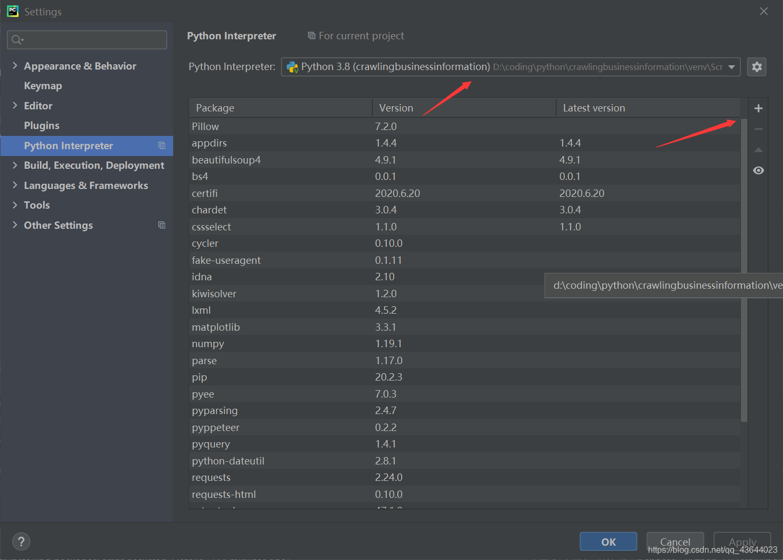This screenshot has height=560, width=783.
Task: Click the Python Interpreter page heading
Action: tap(232, 36)
